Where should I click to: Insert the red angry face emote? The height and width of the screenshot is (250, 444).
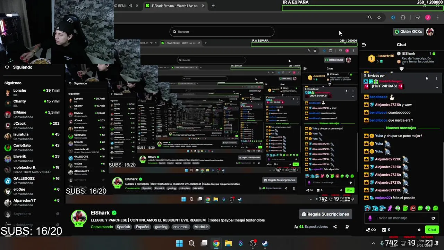[413, 208]
